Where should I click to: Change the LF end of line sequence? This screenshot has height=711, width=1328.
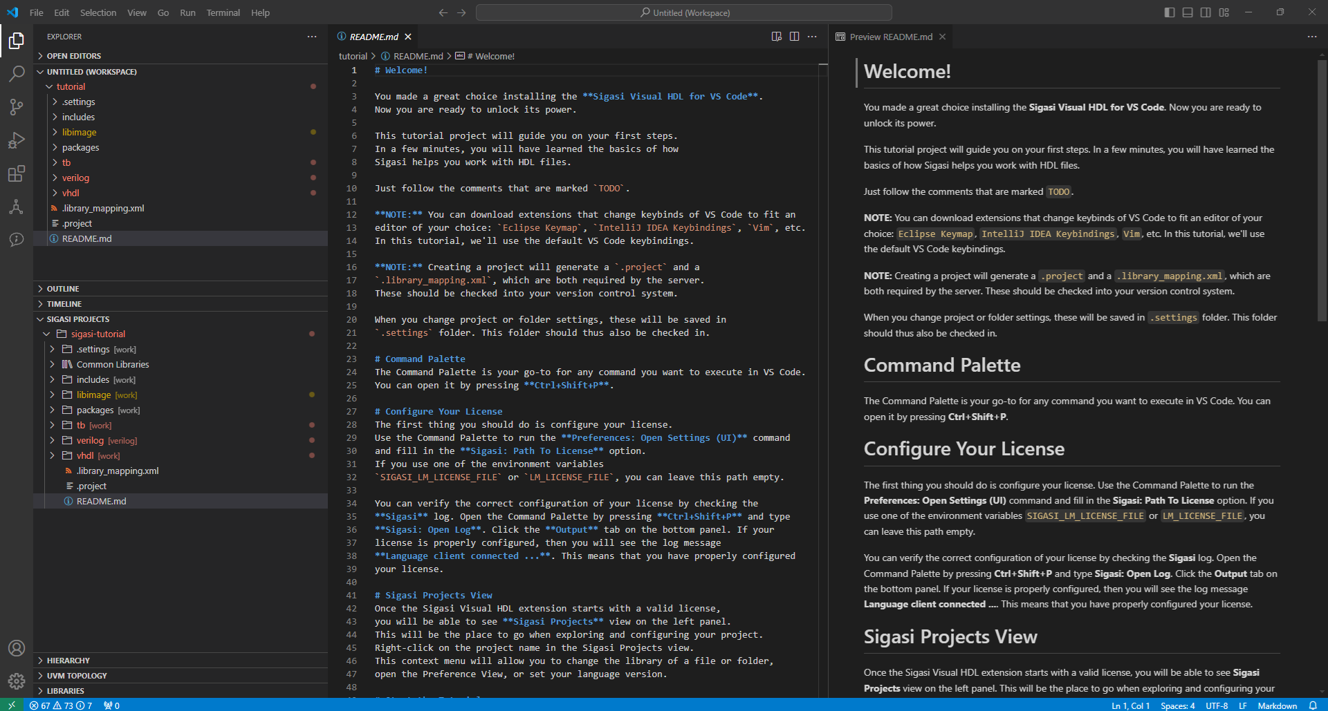coord(1242,705)
